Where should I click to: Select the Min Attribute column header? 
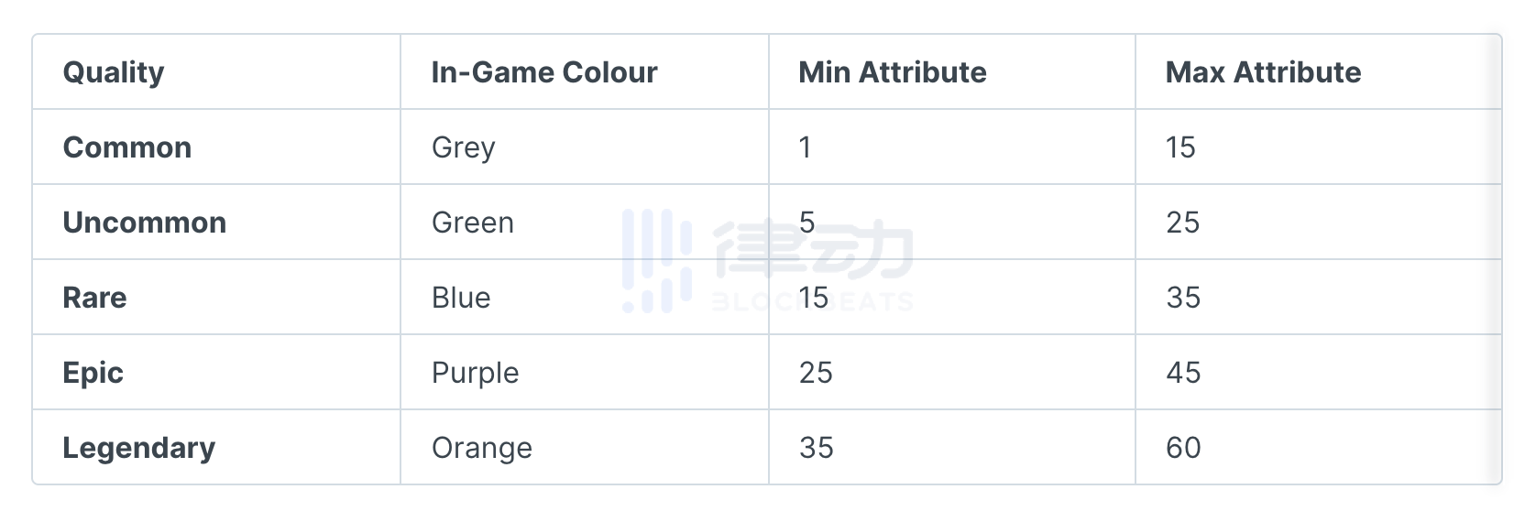pos(893,72)
